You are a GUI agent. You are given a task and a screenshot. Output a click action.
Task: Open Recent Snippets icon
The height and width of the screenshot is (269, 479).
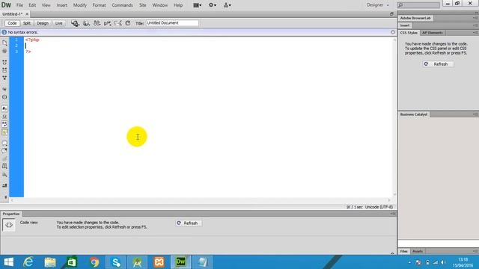point(4,167)
